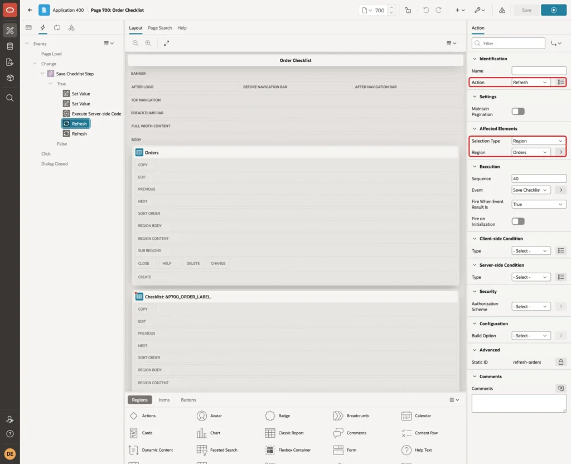Collapse the True actions node

tap(50, 84)
